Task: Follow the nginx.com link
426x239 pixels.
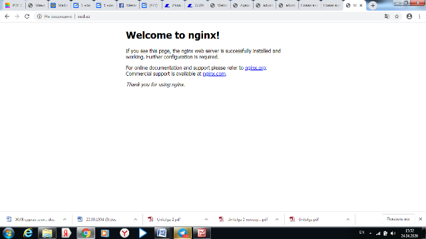Action: click(214, 74)
